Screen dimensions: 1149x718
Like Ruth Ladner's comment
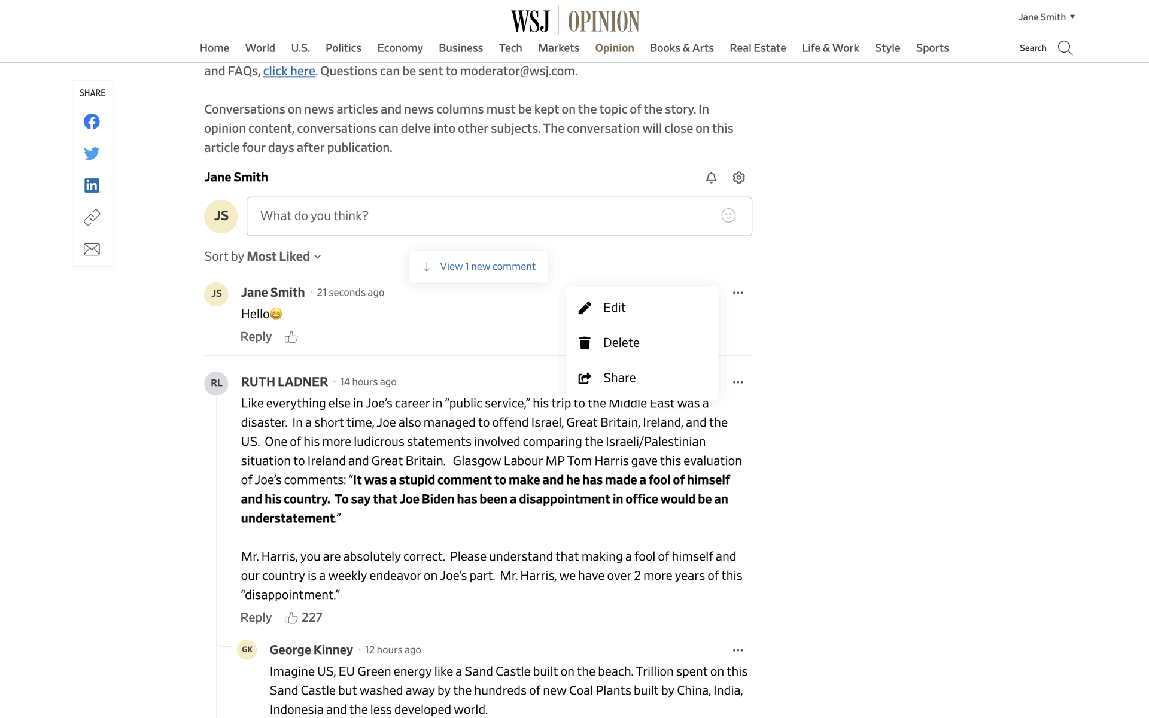click(x=291, y=618)
